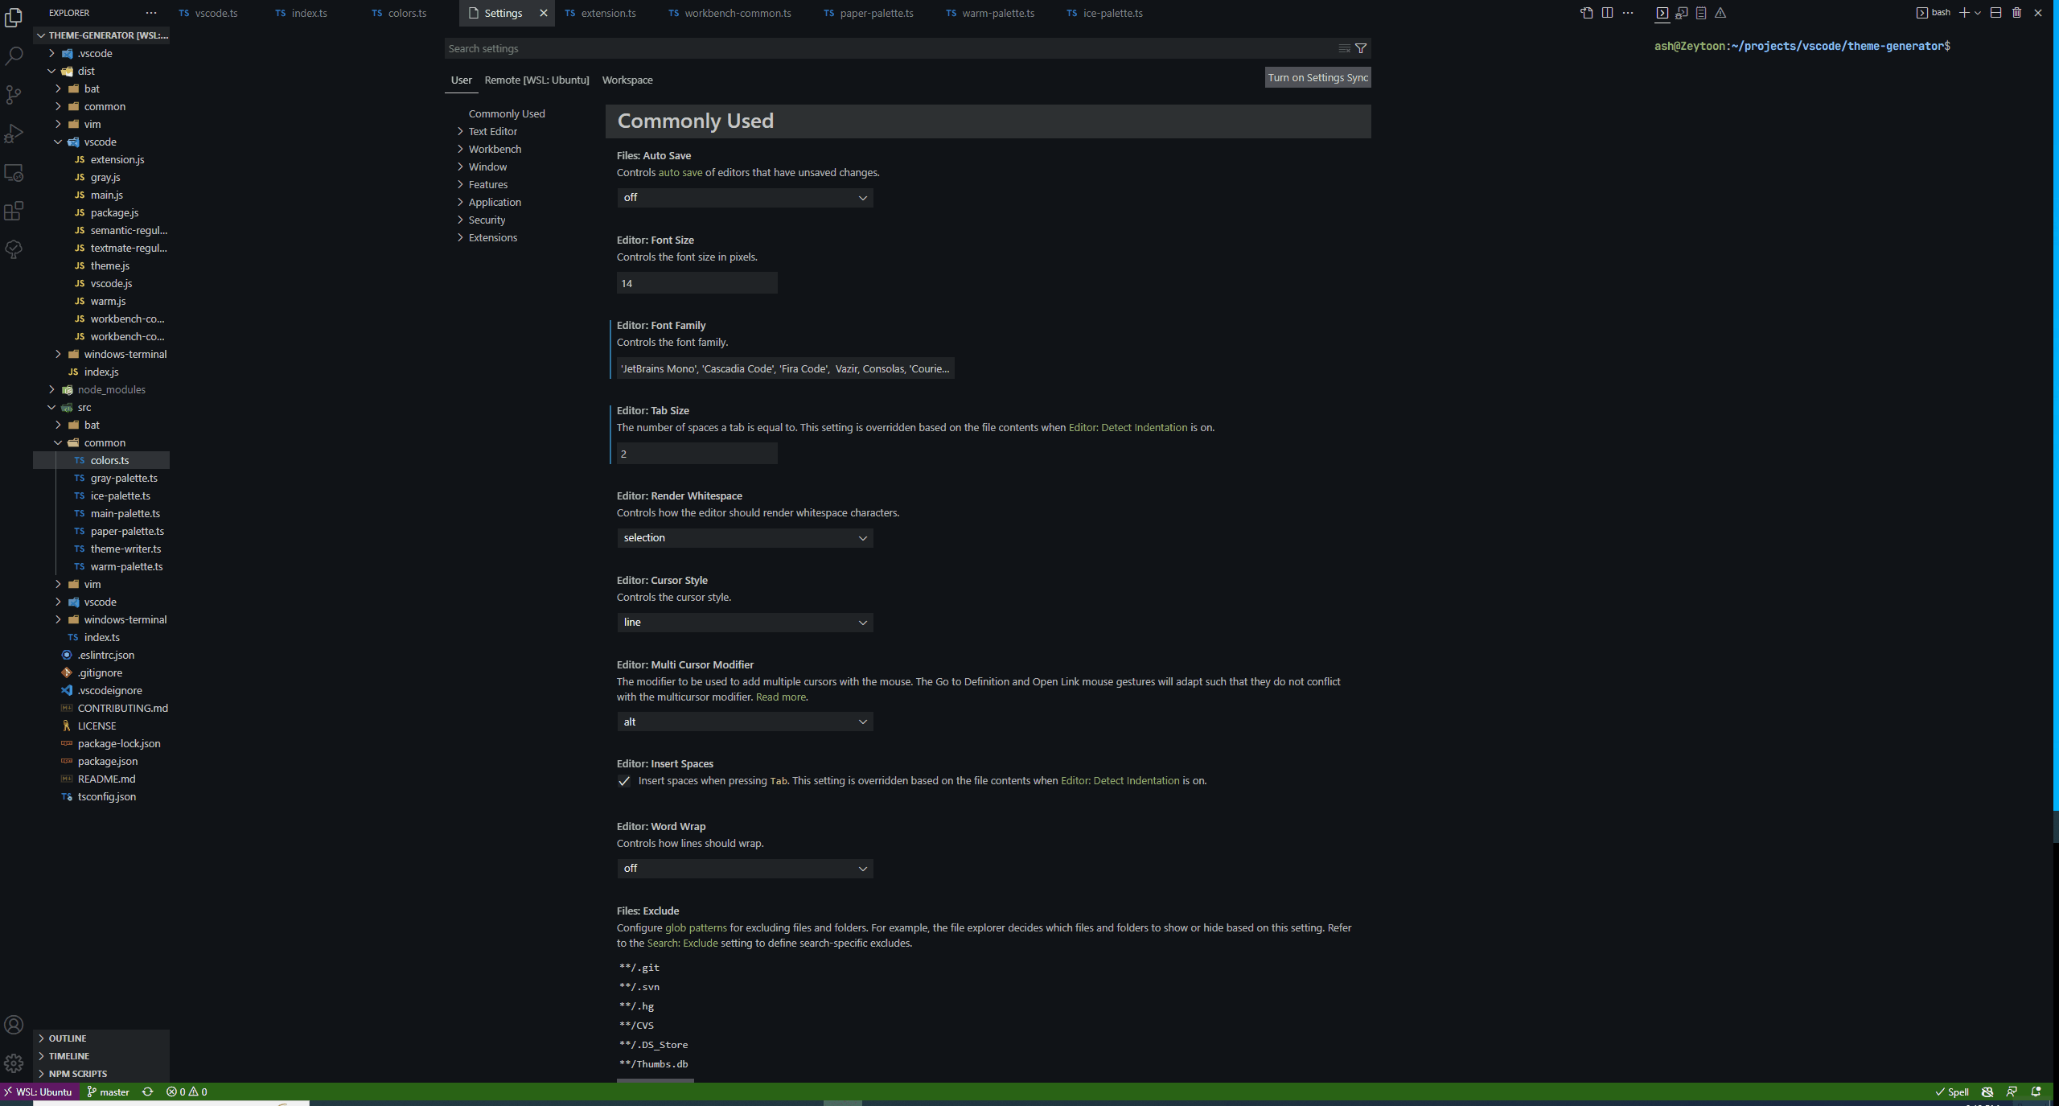This screenshot has height=1106, width=2059.
Task: Click the filter settings funnel icon
Action: tap(1361, 48)
